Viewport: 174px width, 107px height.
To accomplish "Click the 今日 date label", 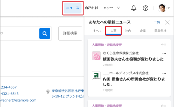I will [x=164, y=45].
